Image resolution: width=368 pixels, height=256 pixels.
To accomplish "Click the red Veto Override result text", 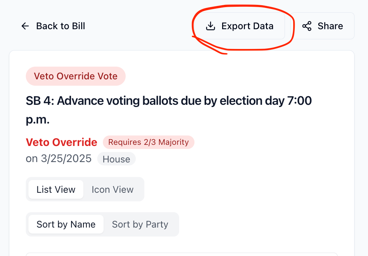I will tap(61, 142).
